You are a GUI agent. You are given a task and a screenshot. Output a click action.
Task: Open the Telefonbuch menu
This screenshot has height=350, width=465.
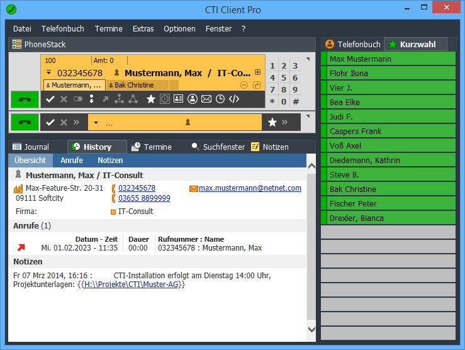pos(62,28)
